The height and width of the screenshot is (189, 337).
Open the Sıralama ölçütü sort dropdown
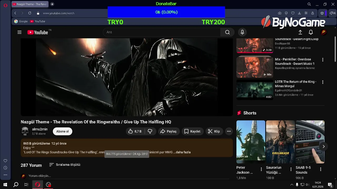[65, 165]
